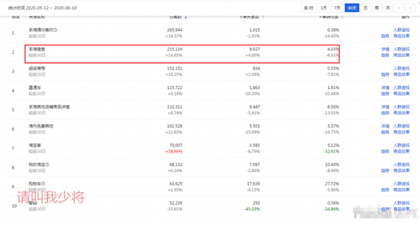Open 详情 for 淘内免费其他 row

click(385, 126)
